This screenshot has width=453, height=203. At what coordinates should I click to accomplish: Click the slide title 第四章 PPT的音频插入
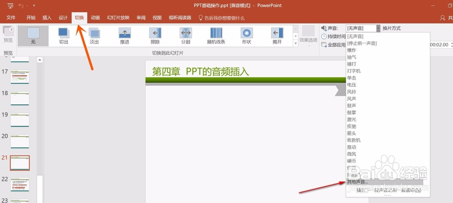201,71
